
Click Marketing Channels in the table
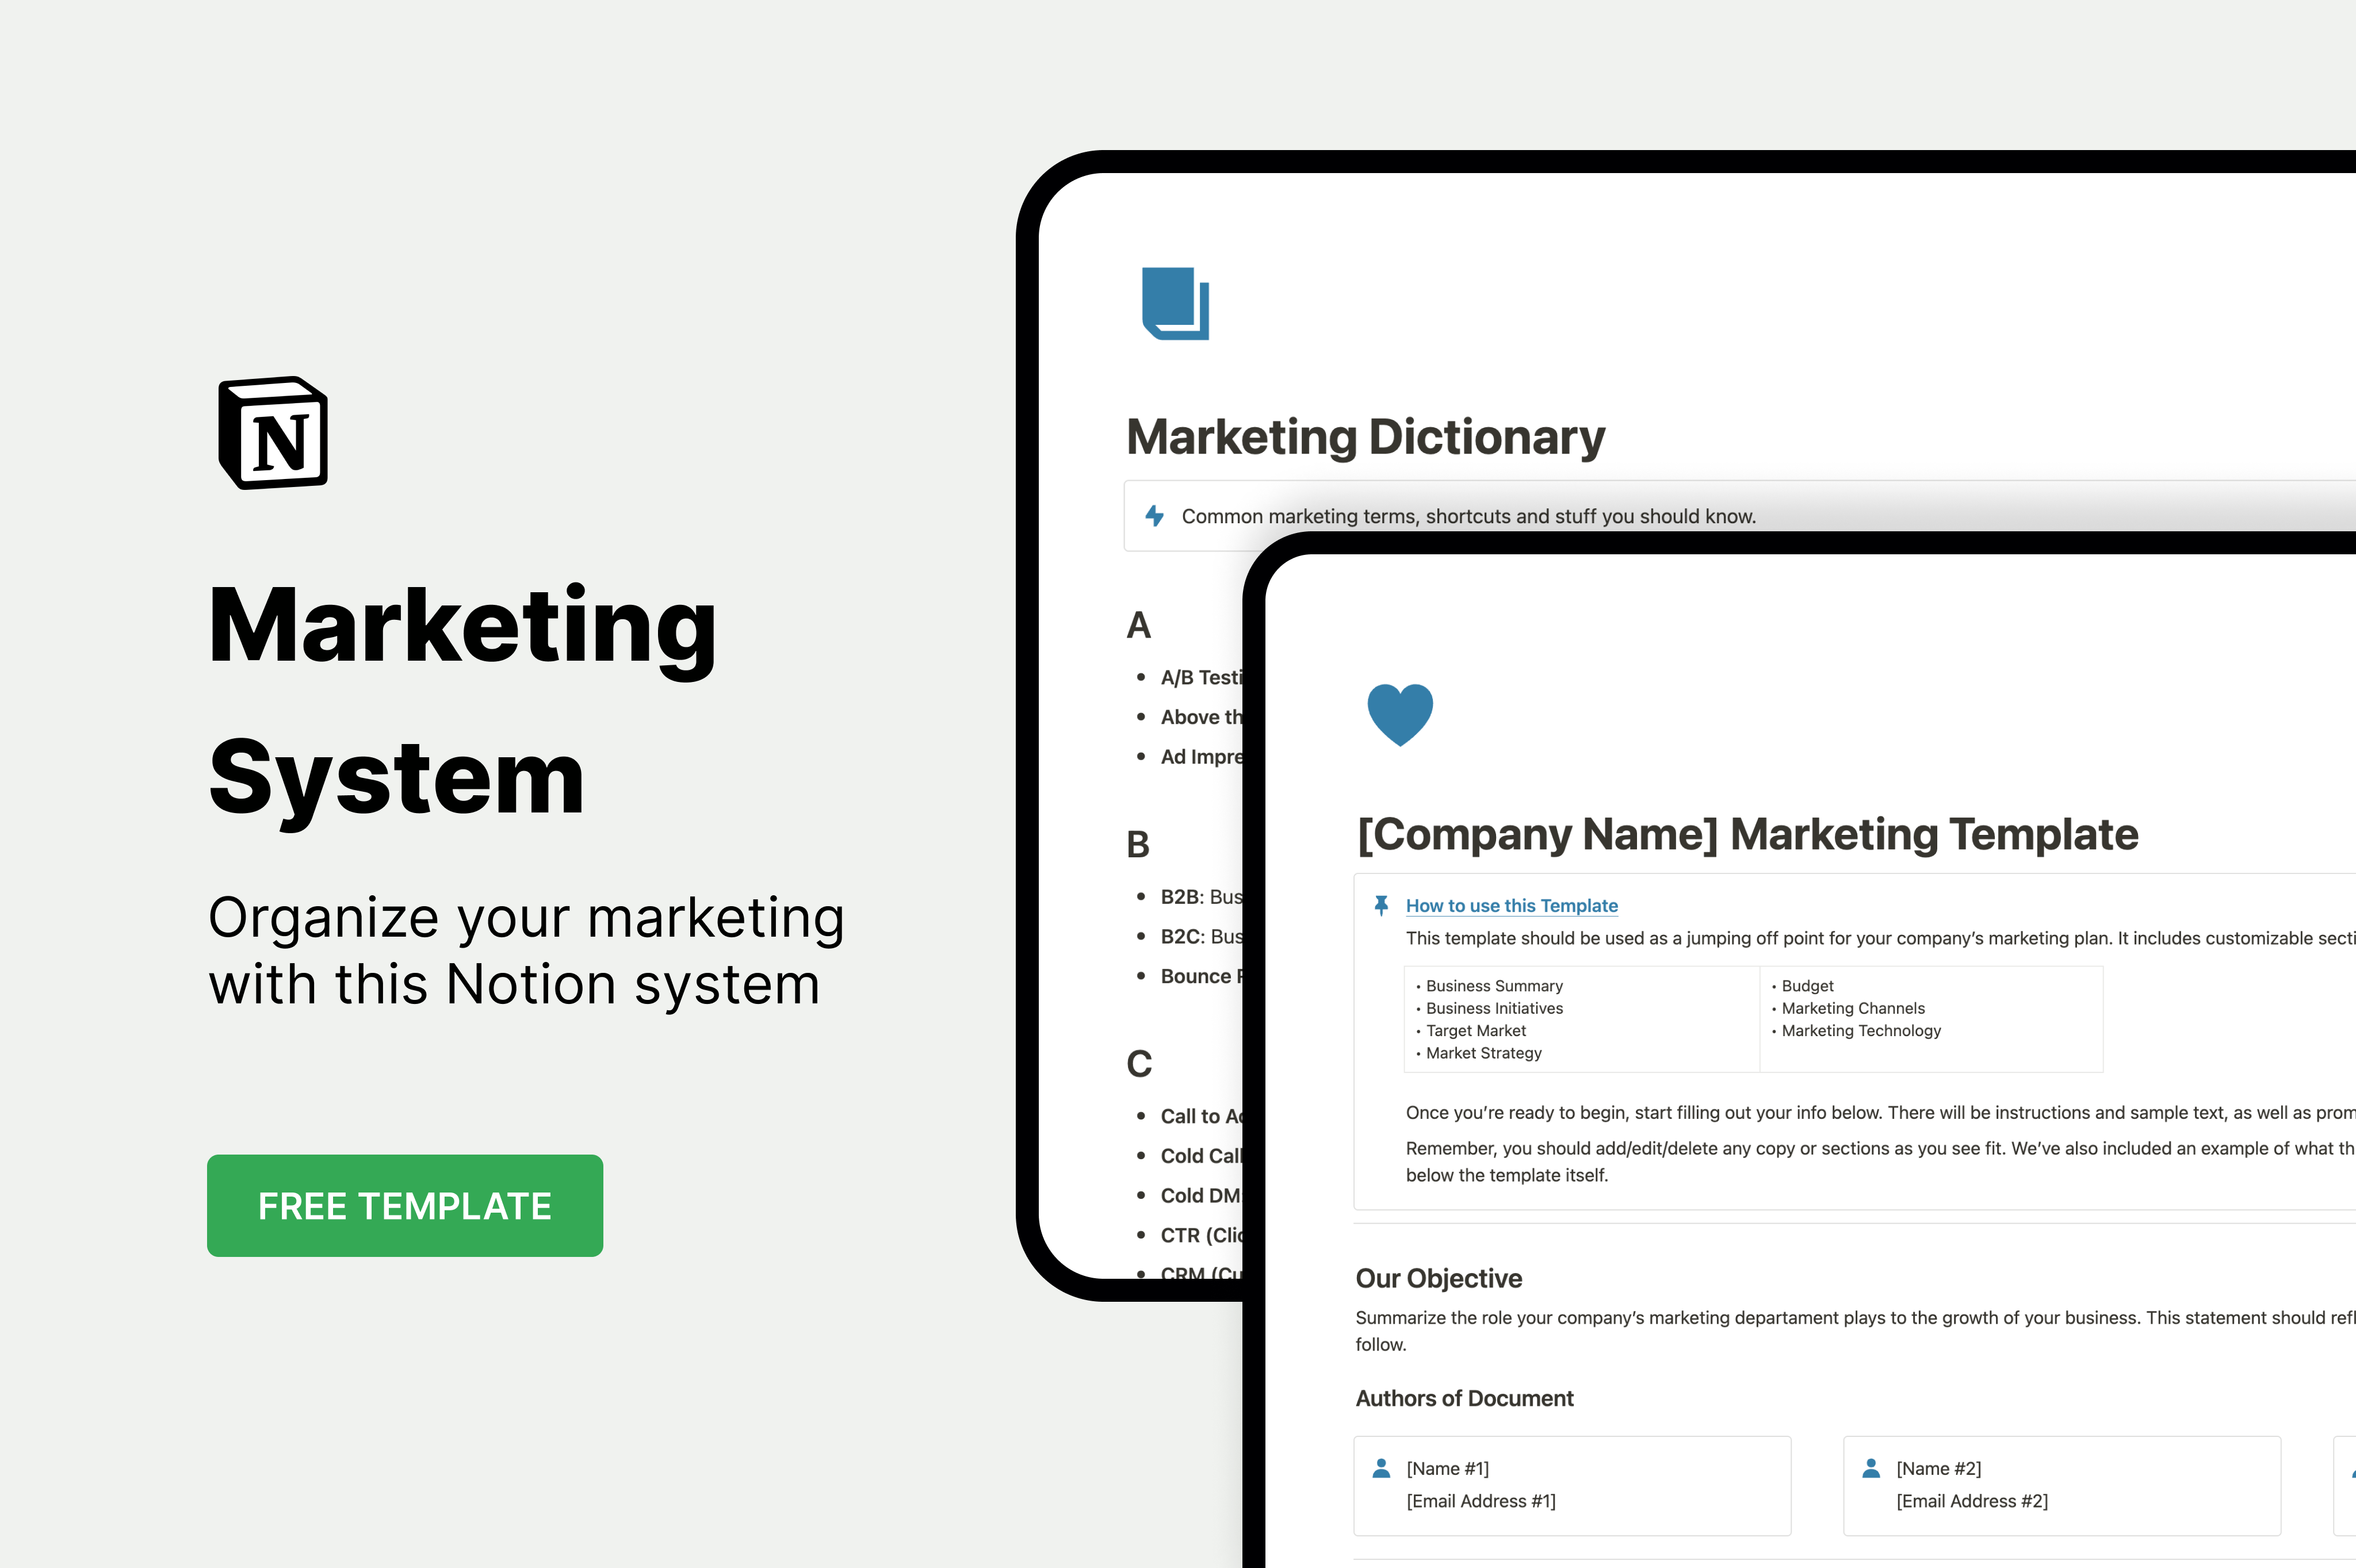tap(1853, 1008)
